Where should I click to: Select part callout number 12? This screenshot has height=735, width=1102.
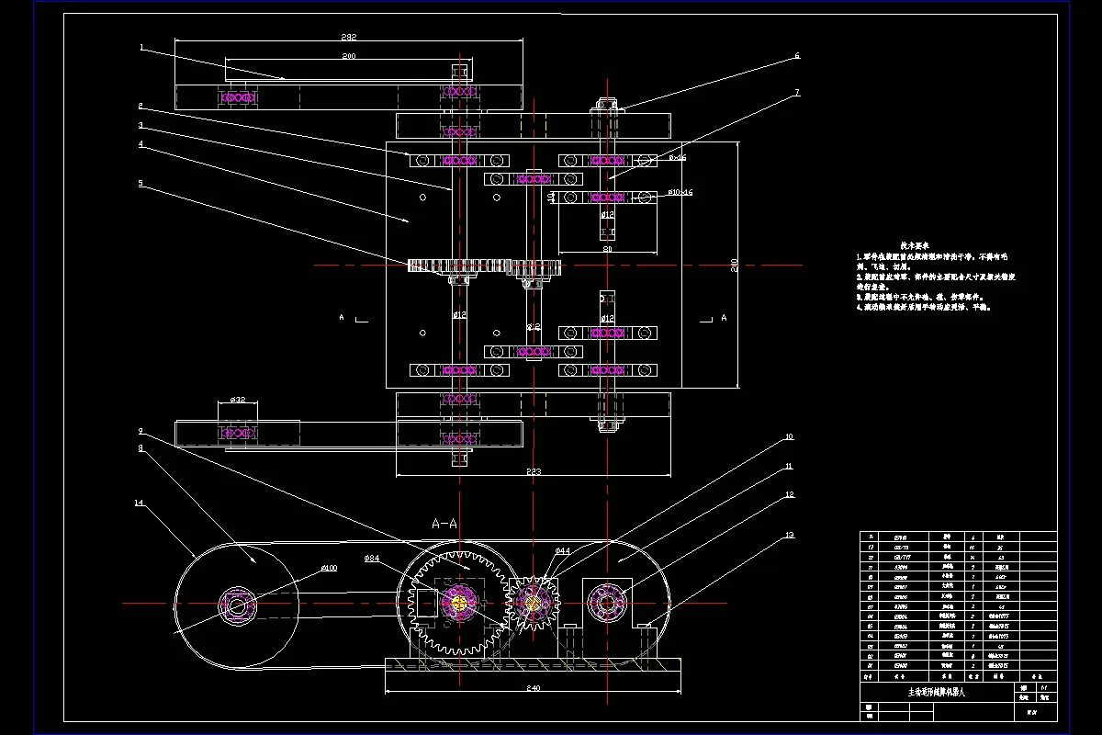pos(789,496)
